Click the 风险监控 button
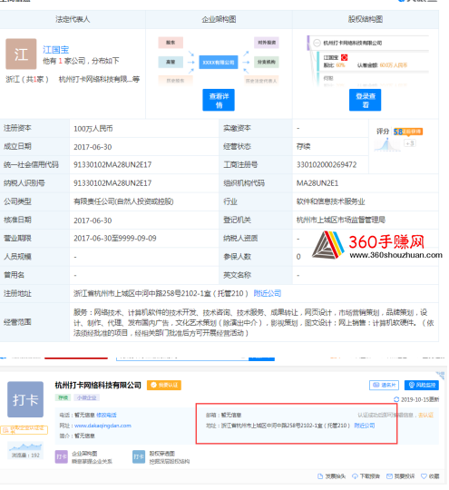Image resolution: width=449 pixels, height=490 pixels. coord(422,385)
